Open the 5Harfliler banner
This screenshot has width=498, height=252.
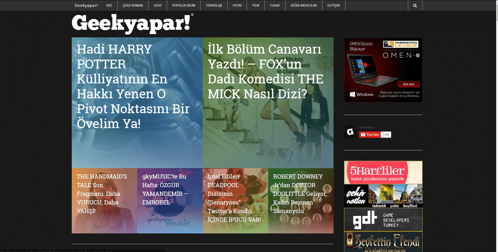click(383, 173)
